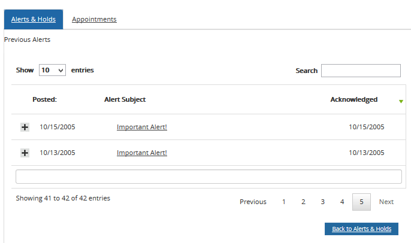Sort alerts by the Posted column header
This screenshot has height=243, width=411.
click(x=44, y=99)
